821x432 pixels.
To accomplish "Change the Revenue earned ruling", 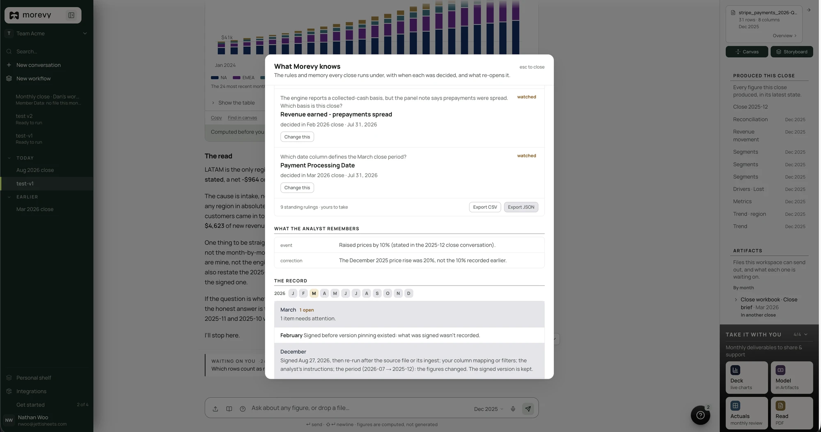I will 297,137.
